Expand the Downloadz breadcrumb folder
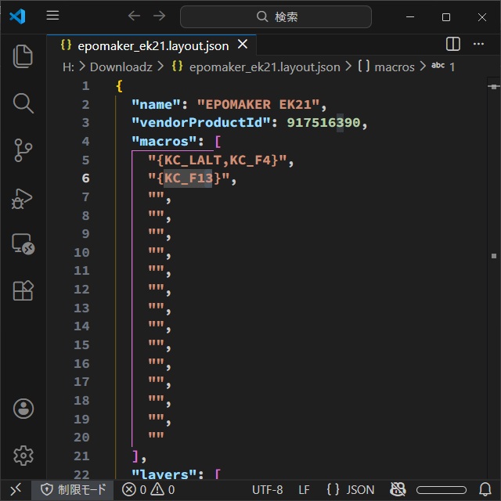Screen dimensions: 501x501 click(121, 67)
